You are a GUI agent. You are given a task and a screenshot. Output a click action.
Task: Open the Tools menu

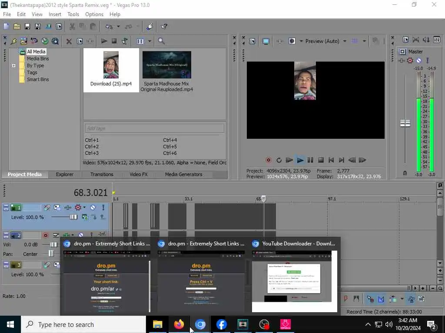click(73, 14)
